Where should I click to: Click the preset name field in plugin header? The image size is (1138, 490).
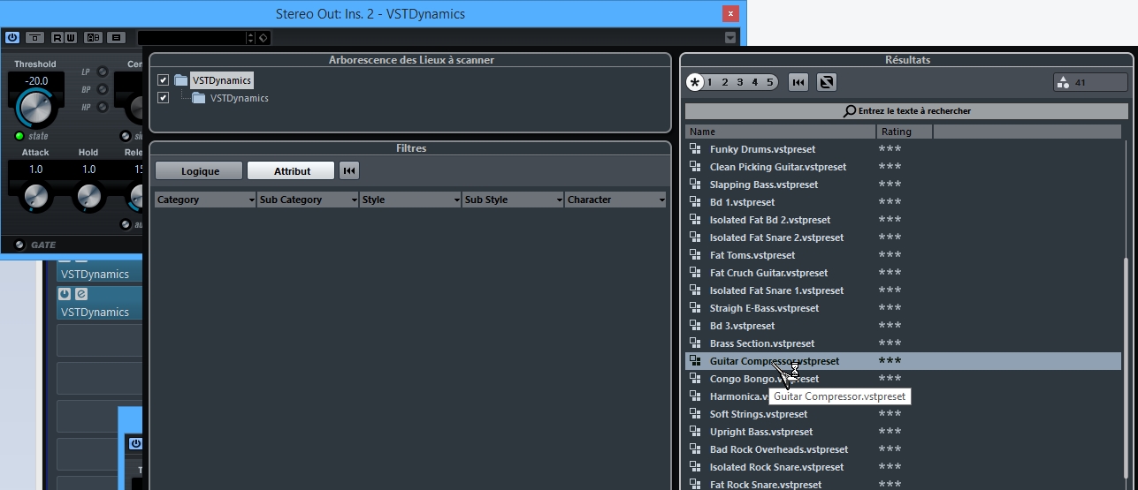192,37
